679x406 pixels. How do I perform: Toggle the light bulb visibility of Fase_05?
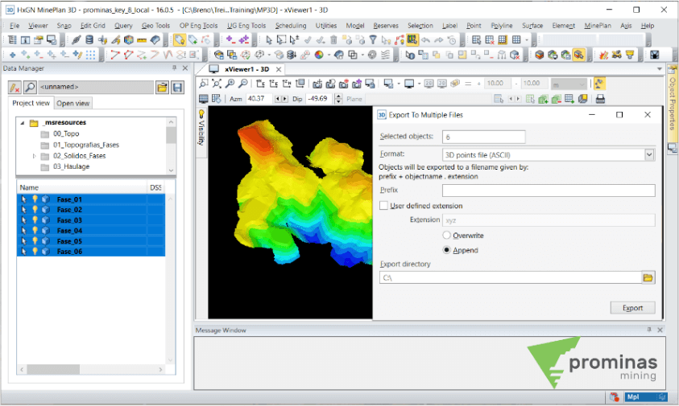pyautogui.click(x=35, y=241)
